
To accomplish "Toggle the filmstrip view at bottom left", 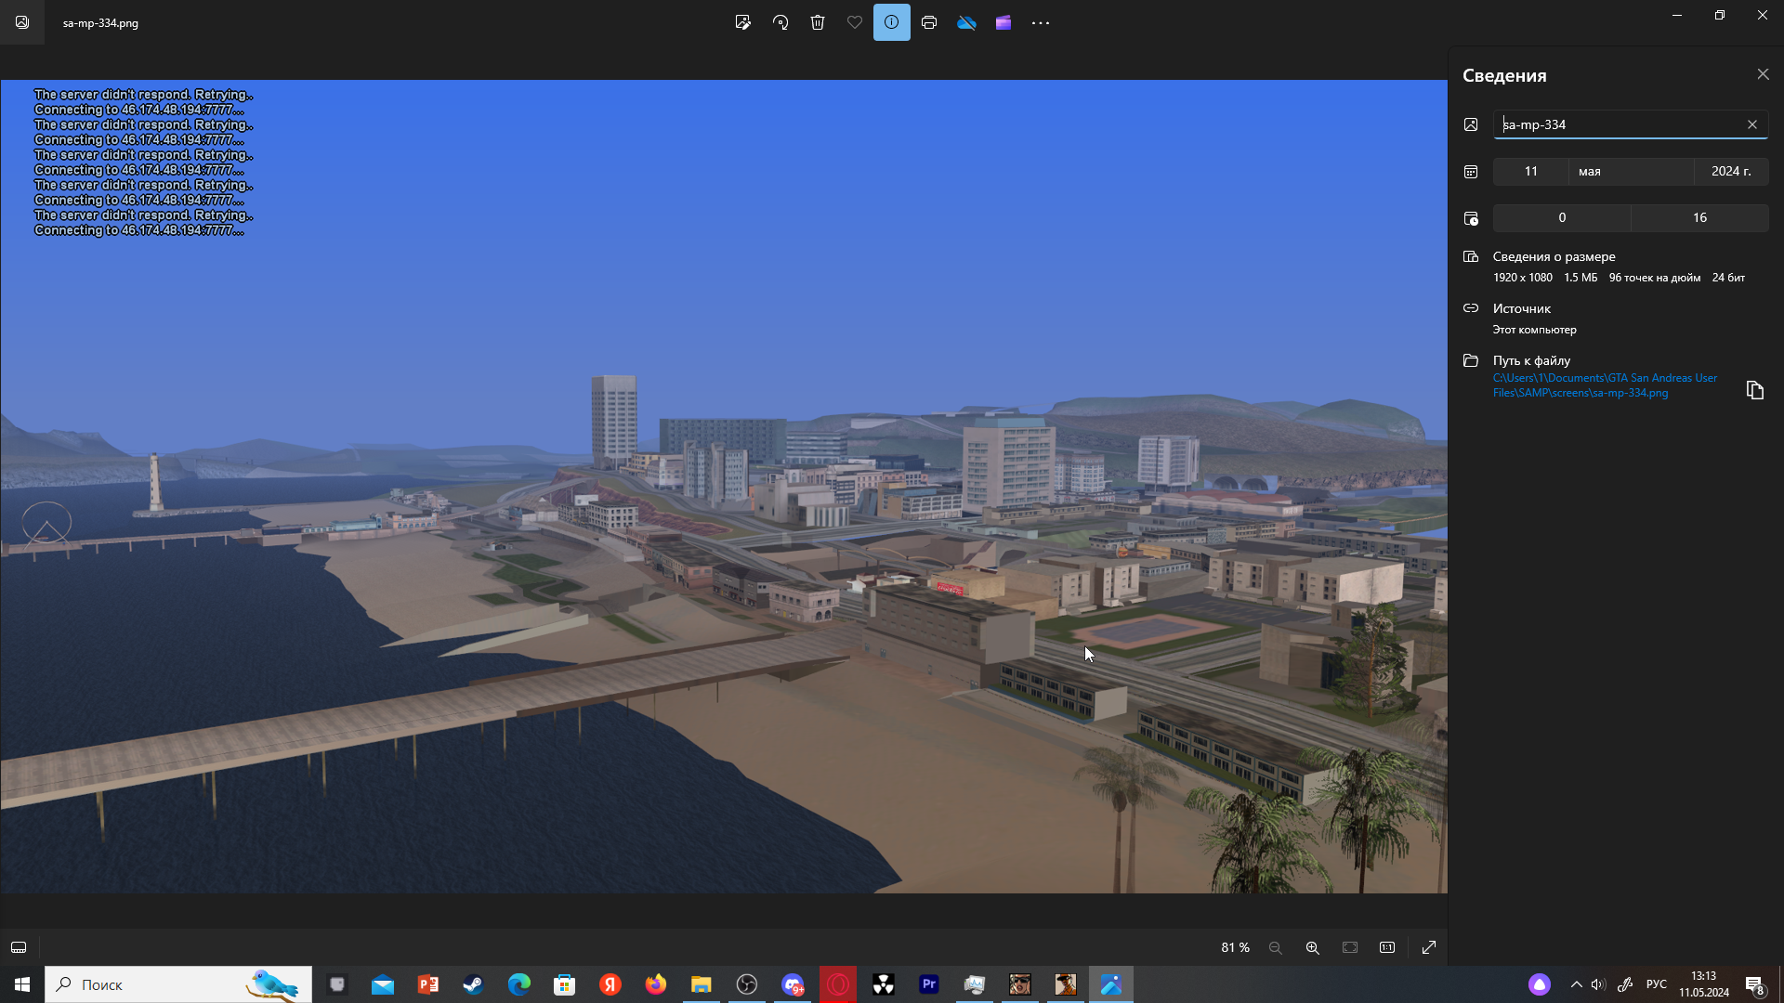I will click(x=19, y=947).
